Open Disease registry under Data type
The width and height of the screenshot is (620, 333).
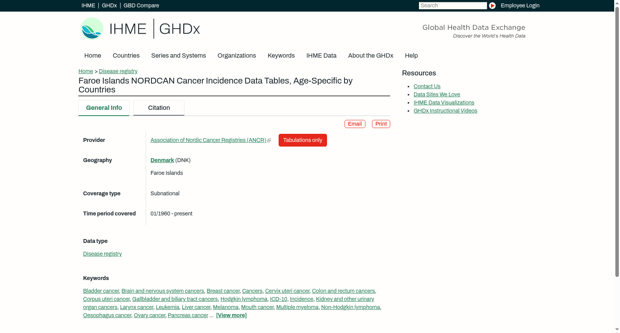point(102,254)
